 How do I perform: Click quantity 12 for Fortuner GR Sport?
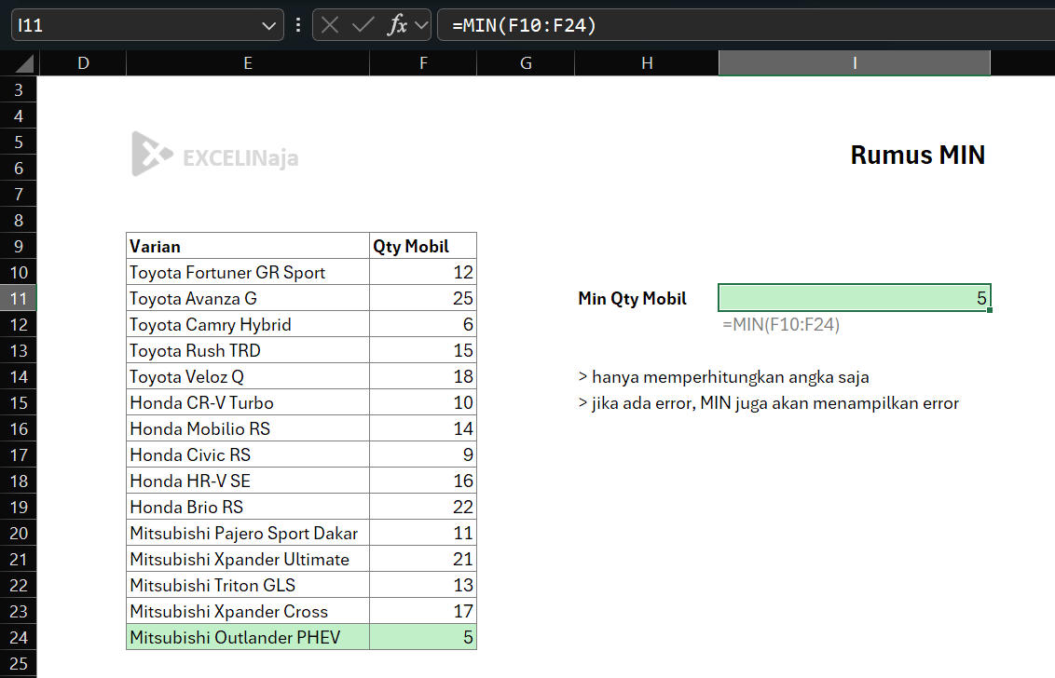[x=423, y=272]
